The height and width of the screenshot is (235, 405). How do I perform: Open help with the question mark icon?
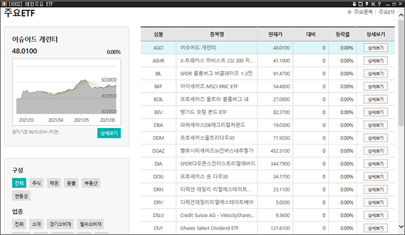(x=379, y=4)
